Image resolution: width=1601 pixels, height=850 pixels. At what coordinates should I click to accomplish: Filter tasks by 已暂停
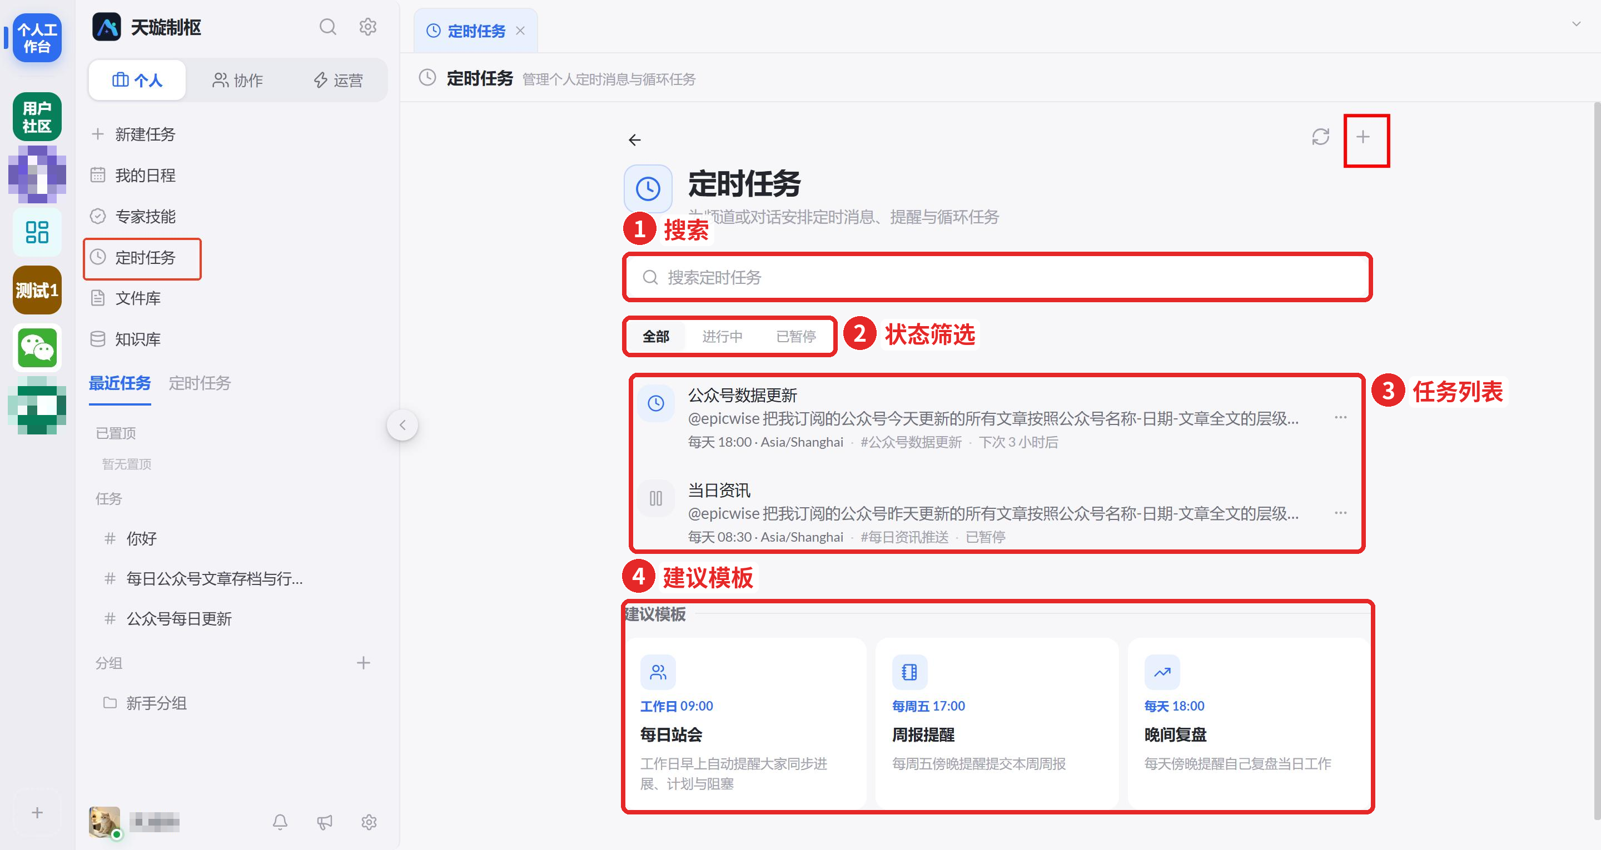[x=796, y=337]
